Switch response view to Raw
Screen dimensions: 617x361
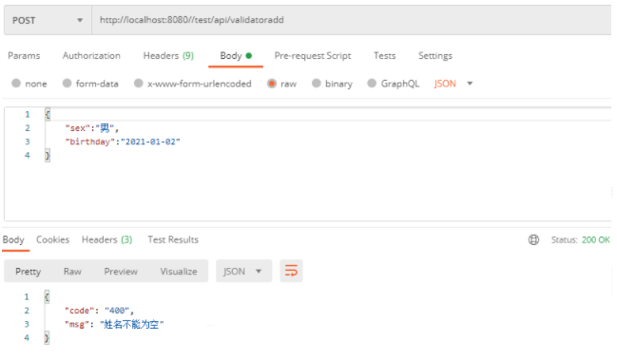tap(72, 272)
